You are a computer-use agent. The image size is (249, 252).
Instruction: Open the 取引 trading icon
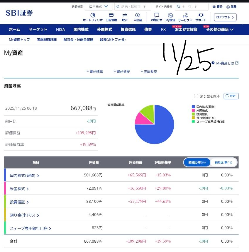click(x=125, y=15)
